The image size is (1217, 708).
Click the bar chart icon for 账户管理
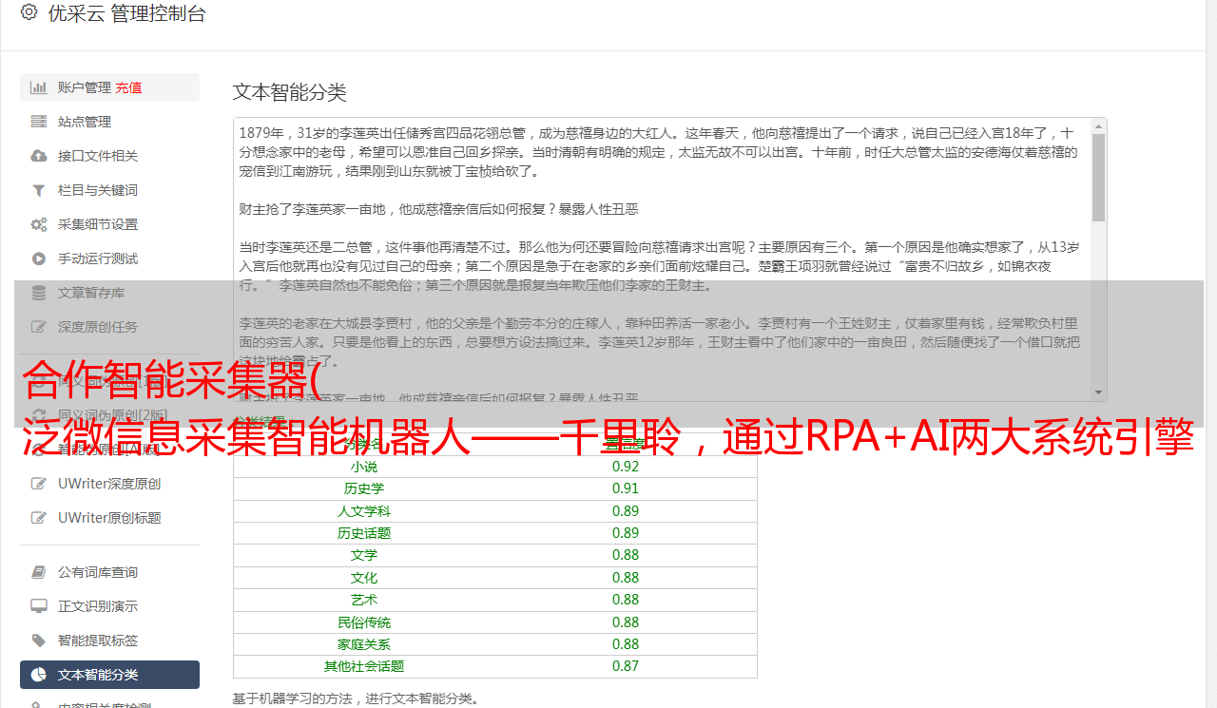[x=39, y=87]
